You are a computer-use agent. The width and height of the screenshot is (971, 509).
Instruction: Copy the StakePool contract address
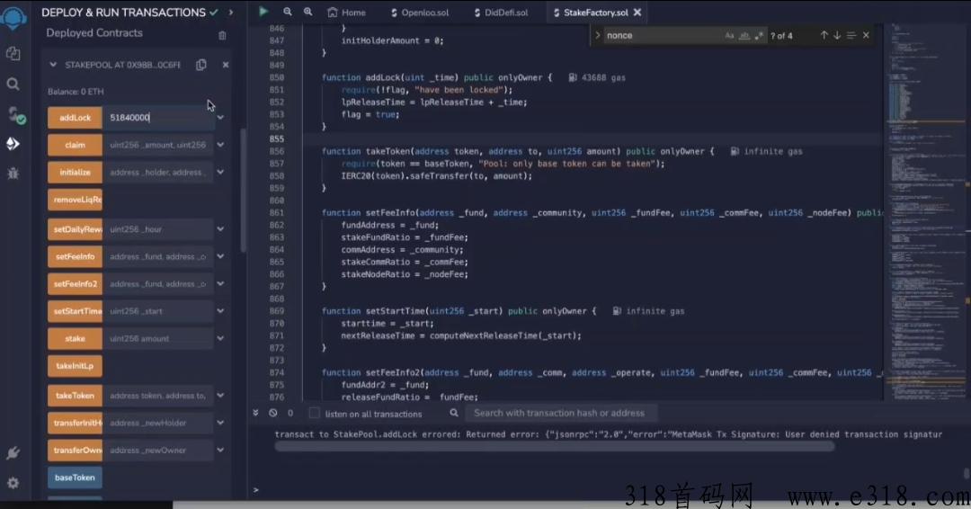[x=201, y=65]
